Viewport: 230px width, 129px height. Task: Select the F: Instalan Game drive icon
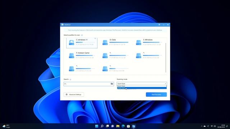(x=72, y=56)
